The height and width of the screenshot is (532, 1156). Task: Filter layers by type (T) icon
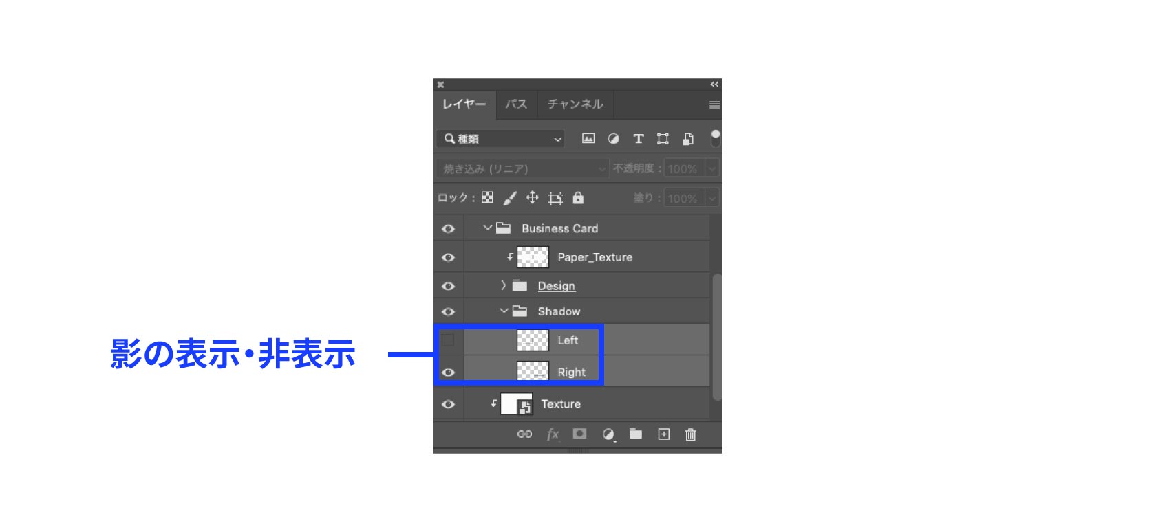tap(639, 139)
